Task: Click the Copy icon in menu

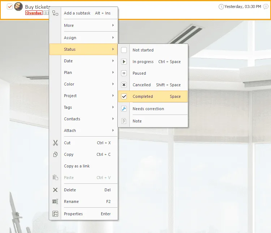Action: point(55,154)
